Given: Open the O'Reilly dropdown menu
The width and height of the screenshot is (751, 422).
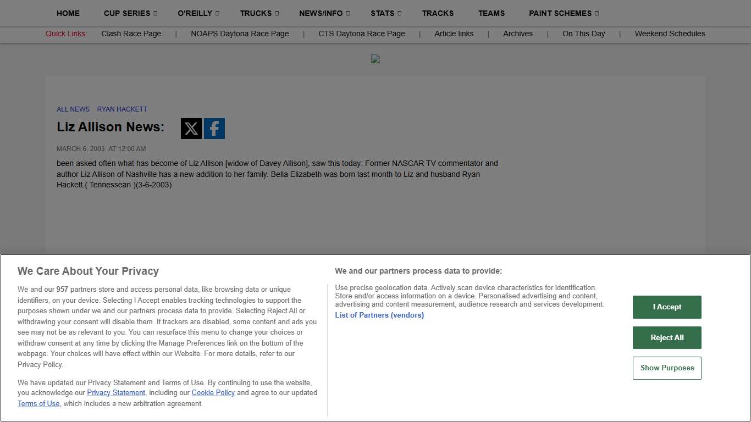Looking at the screenshot, I should [x=198, y=13].
